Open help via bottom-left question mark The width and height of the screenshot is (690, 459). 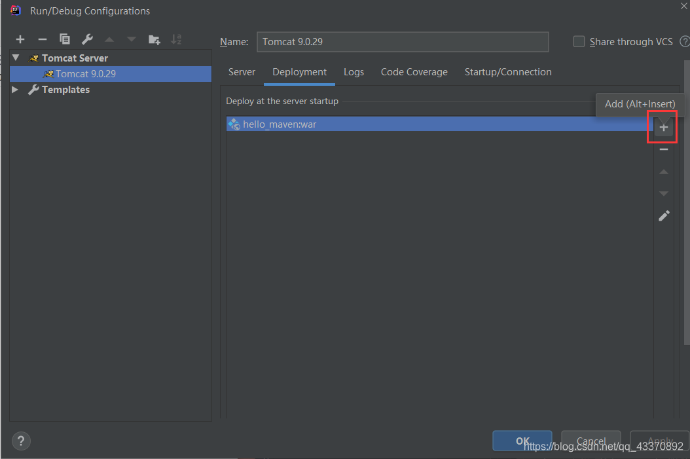click(21, 441)
